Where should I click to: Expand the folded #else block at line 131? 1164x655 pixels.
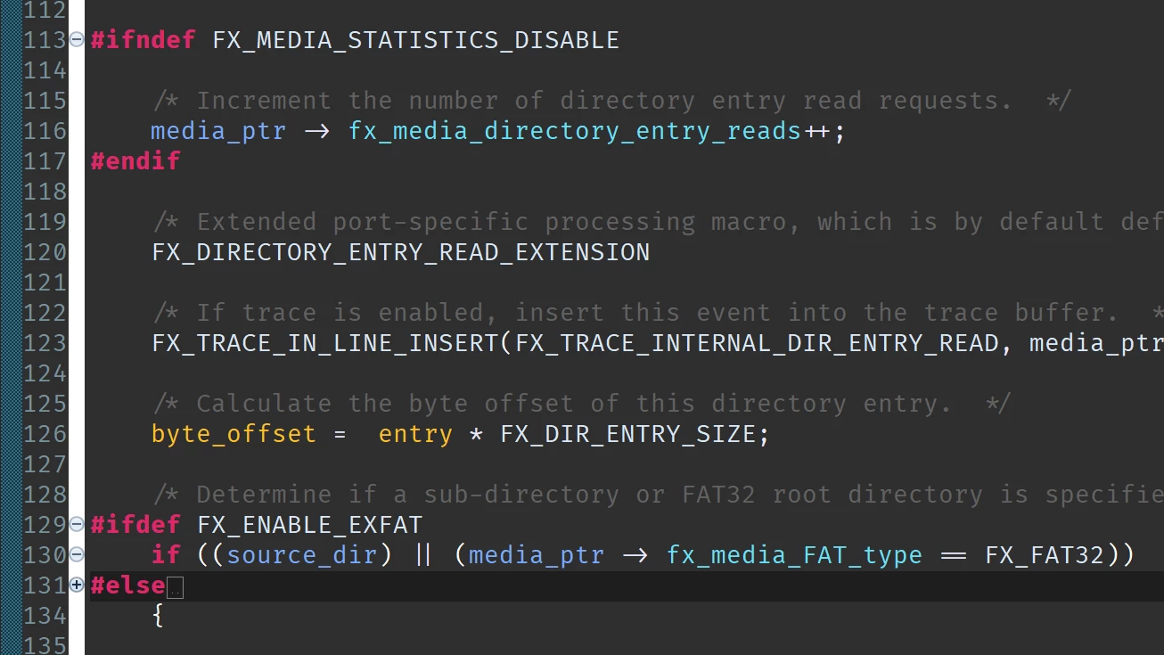[x=77, y=585]
